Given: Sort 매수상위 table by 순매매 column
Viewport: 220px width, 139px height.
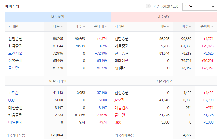Looking at the screenshot, I should pyautogui.click(x=207, y=26).
